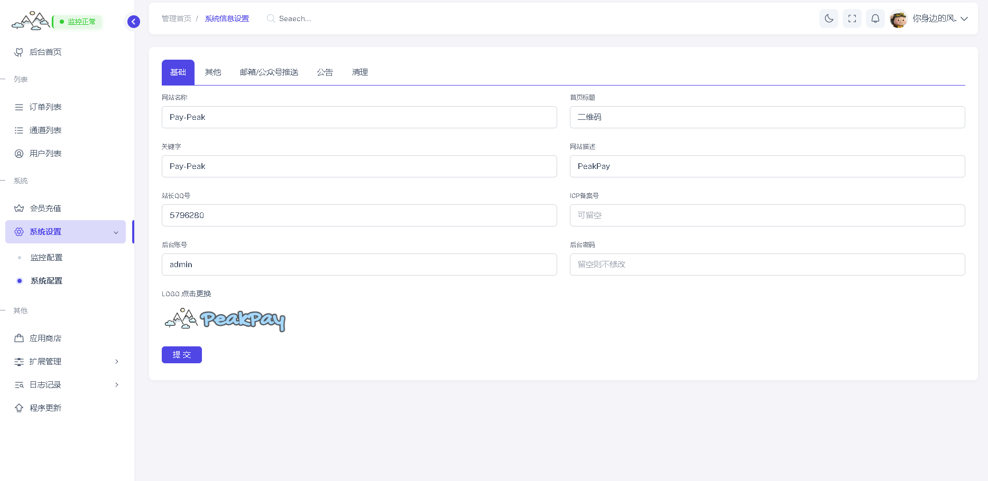Screen dimensions: 988x481
Task: Click 程序更新 upgrade item
Action: pyautogui.click(x=45, y=408)
